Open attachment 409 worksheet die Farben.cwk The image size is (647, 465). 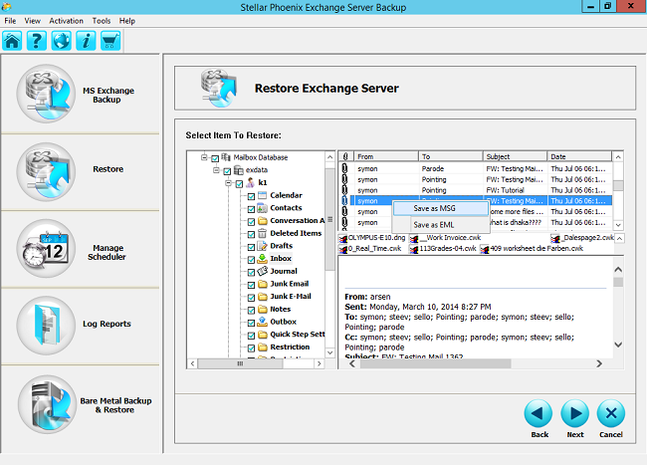[x=532, y=249]
